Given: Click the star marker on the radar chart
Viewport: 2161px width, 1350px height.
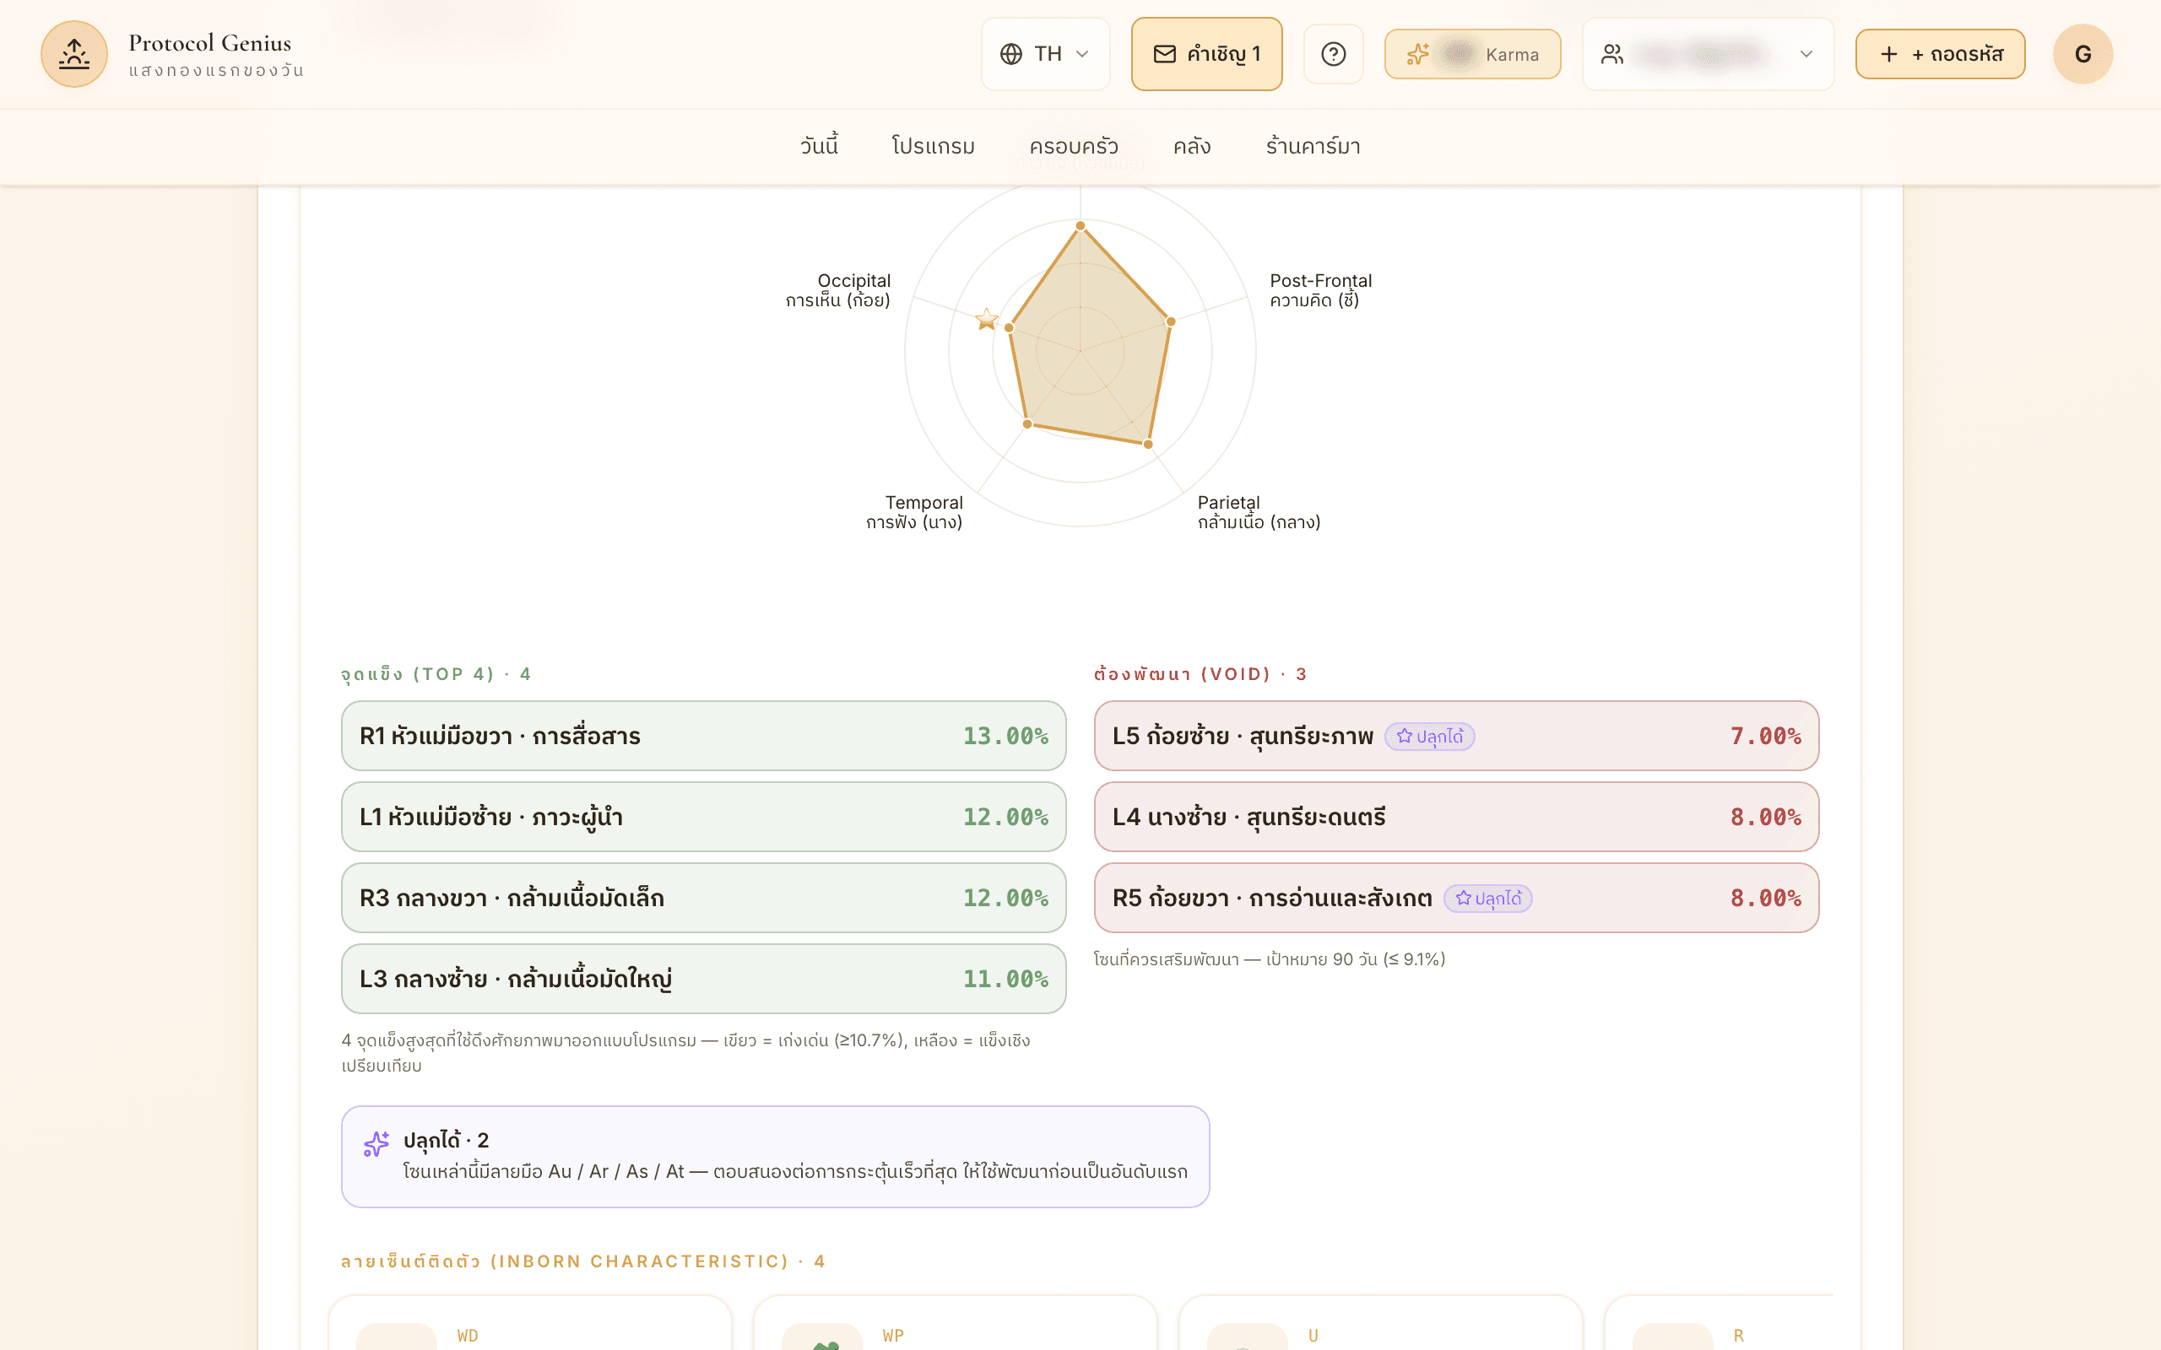Looking at the screenshot, I should click(987, 319).
